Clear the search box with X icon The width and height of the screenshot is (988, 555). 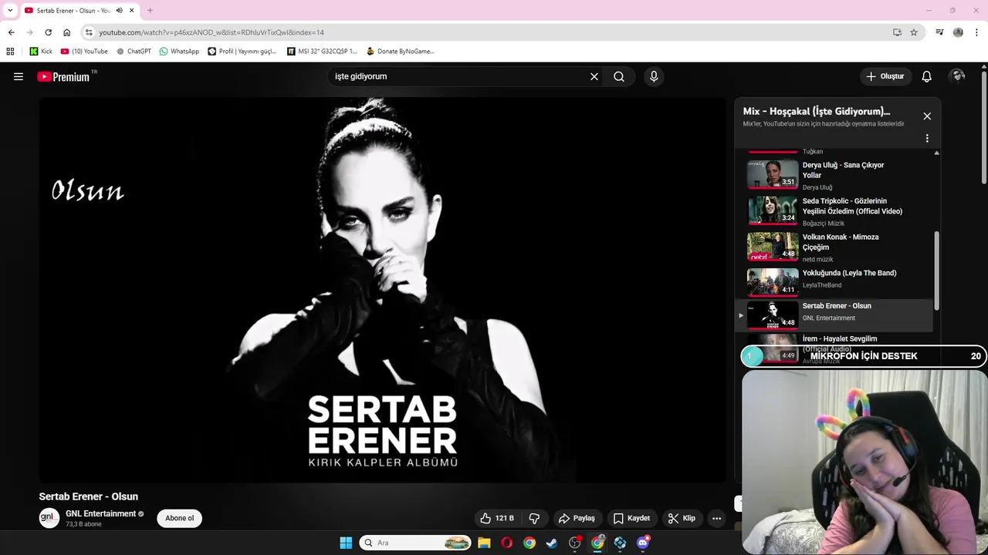594,76
